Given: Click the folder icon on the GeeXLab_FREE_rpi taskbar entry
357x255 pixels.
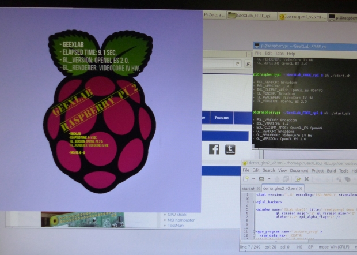Looking at the screenshot, I should 232,16.
